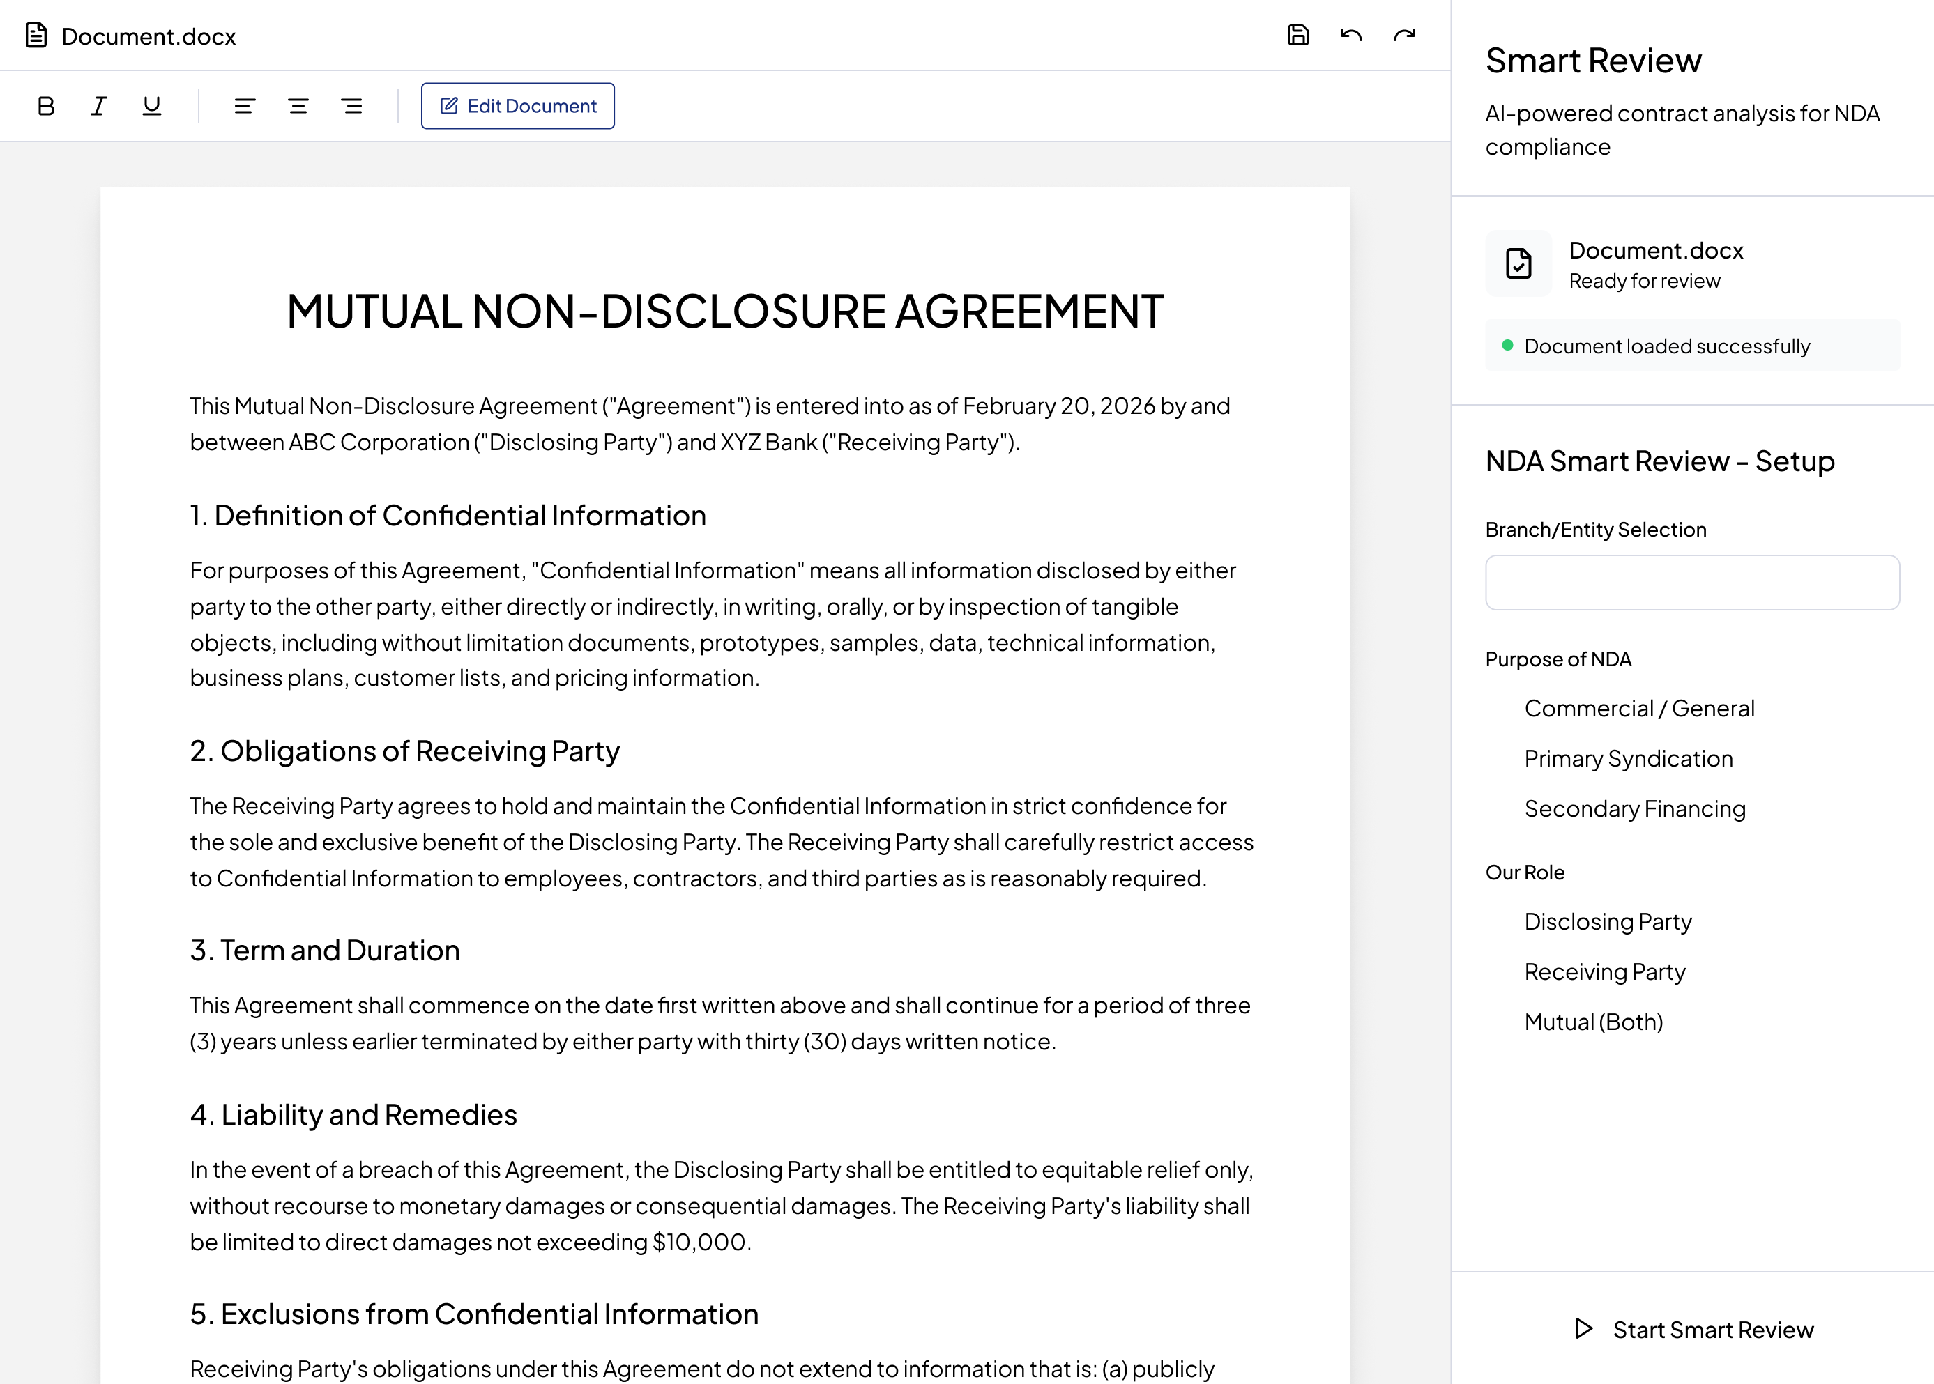Set our role to Disclosing Party
Viewport: 1934px width, 1384px height.
(x=1608, y=922)
